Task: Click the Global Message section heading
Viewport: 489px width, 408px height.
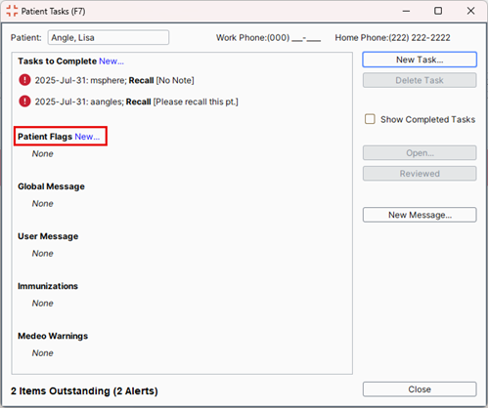Action: click(x=51, y=186)
